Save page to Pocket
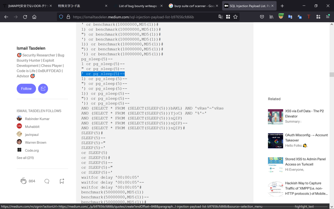Screen dimensions: 334x209 coord(262,17)
